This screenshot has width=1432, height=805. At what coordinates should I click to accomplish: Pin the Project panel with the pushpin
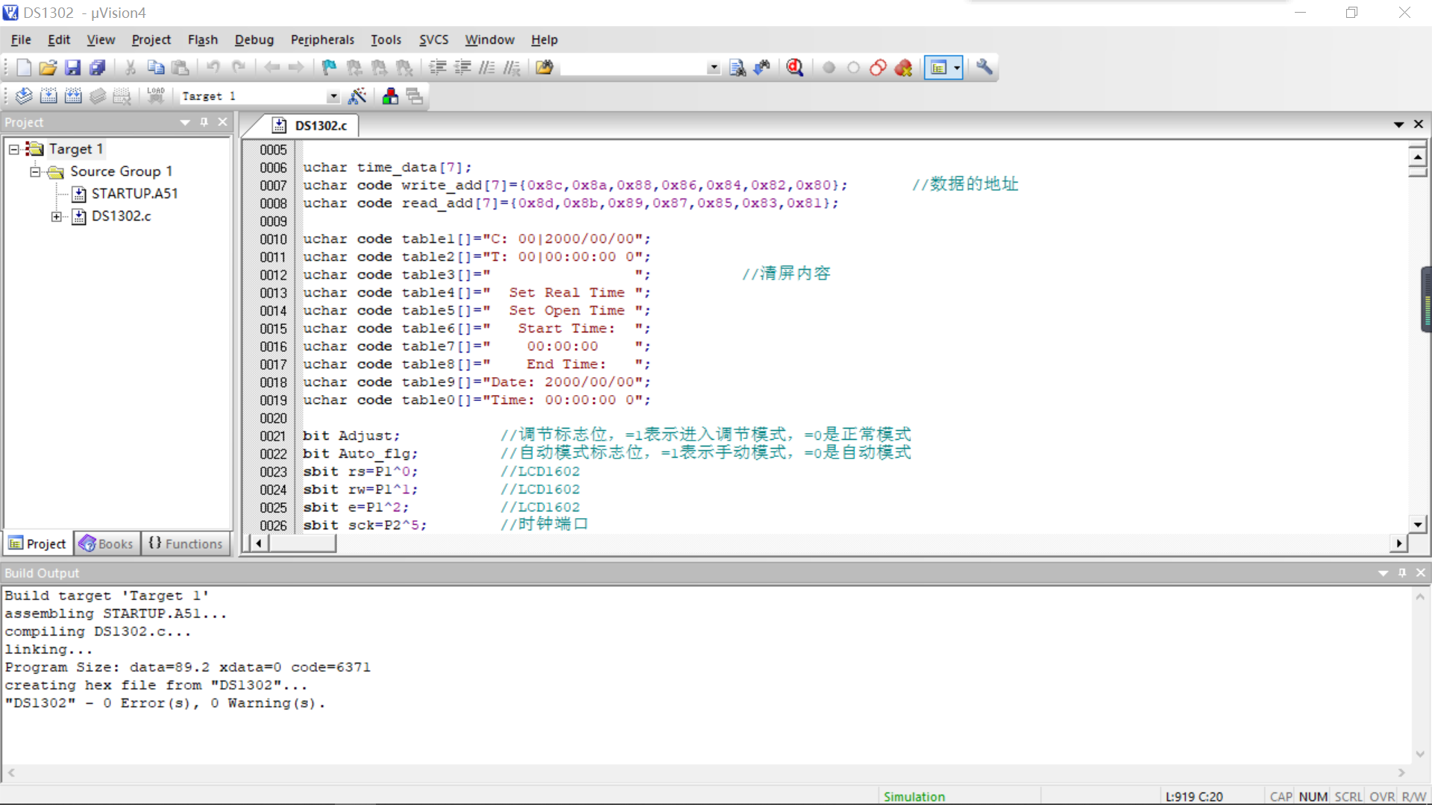click(x=204, y=122)
